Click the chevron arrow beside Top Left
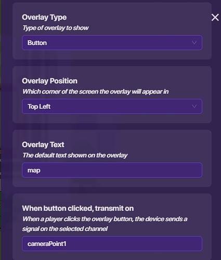The image size is (221, 260). tap(194, 106)
